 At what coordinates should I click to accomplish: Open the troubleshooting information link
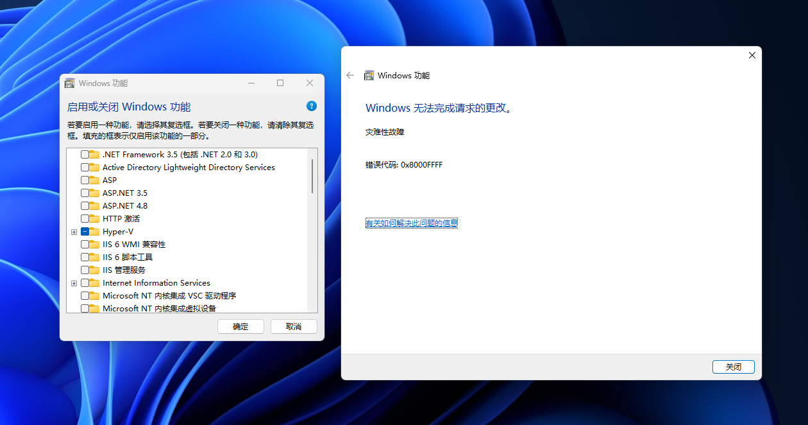tap(411, 223)
